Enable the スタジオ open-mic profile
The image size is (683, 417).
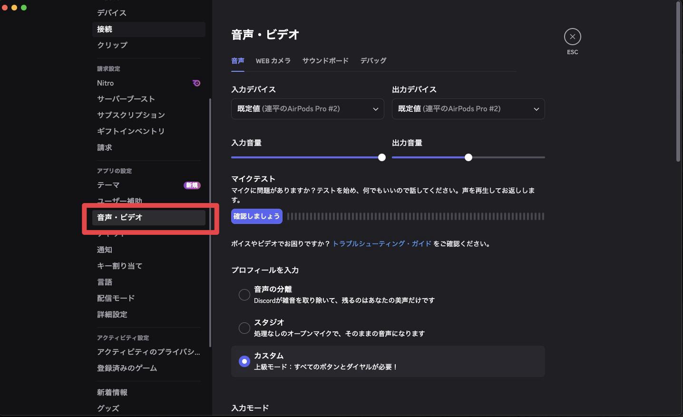tap(244, 328)
